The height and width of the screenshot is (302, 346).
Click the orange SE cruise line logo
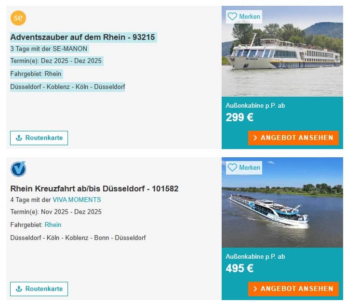18,18
